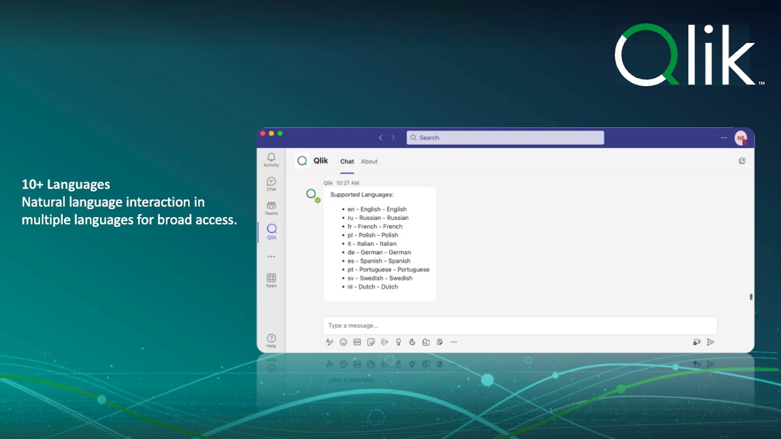Switch to the Chat tab
The image size is (781, 439).
(x=347, y=162)
